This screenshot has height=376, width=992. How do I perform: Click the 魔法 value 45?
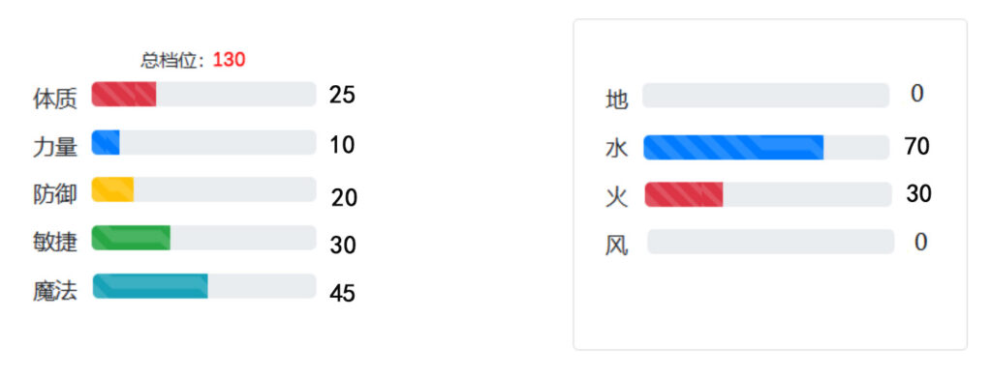click(342, 293)
